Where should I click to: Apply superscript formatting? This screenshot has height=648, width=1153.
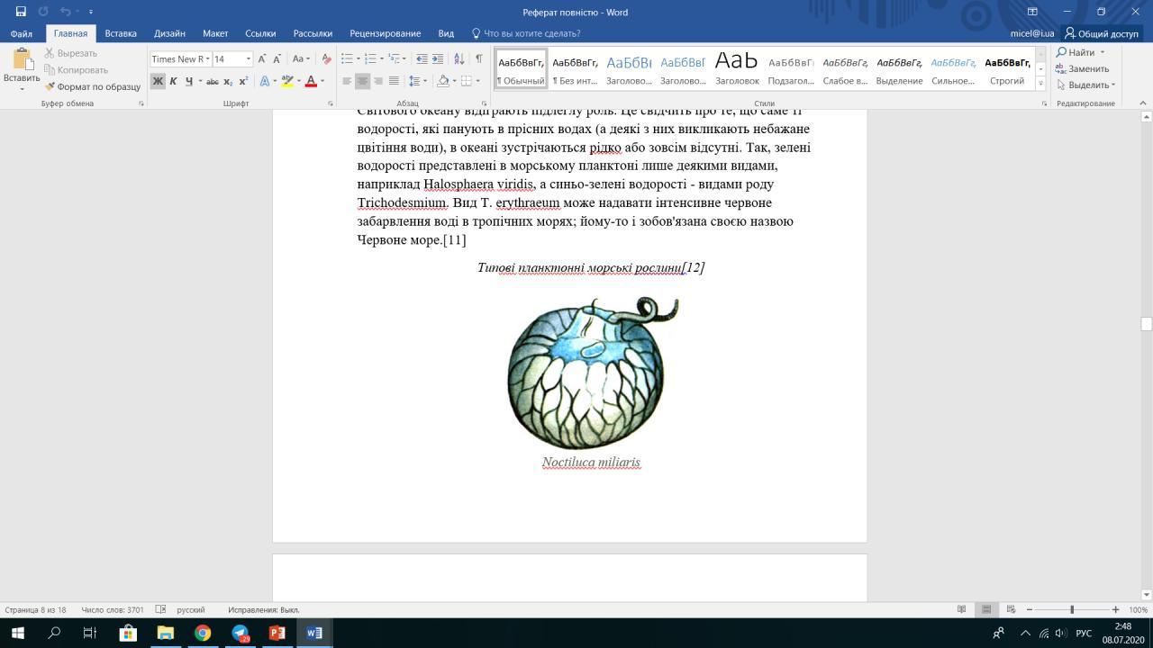click(x=243, y=81)
